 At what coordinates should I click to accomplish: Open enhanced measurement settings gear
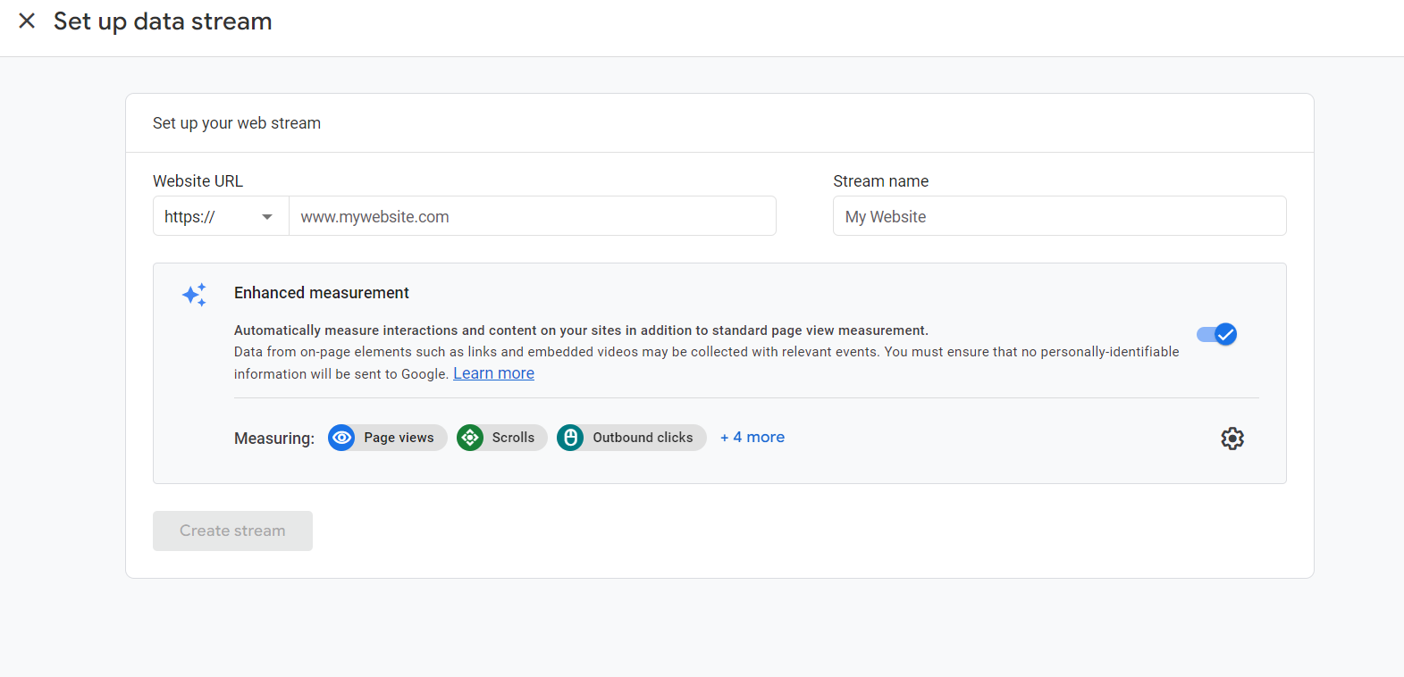point(1232,439)
